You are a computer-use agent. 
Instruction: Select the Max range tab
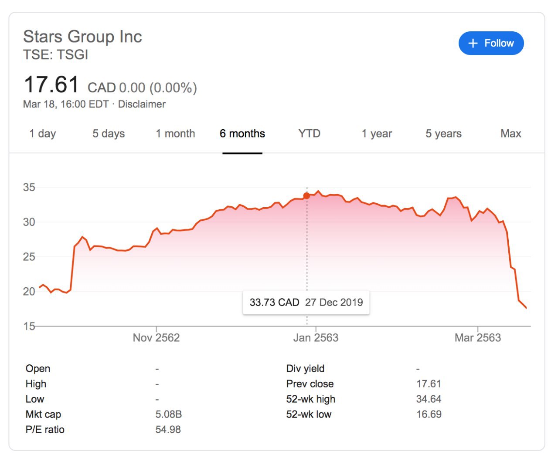coord(510,134)
